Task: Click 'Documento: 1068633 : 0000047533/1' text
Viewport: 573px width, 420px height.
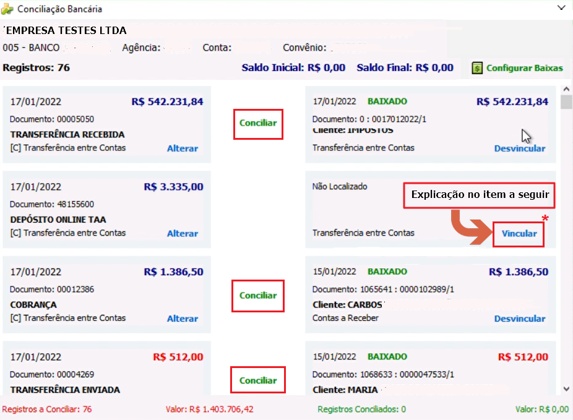Action: 383,374
